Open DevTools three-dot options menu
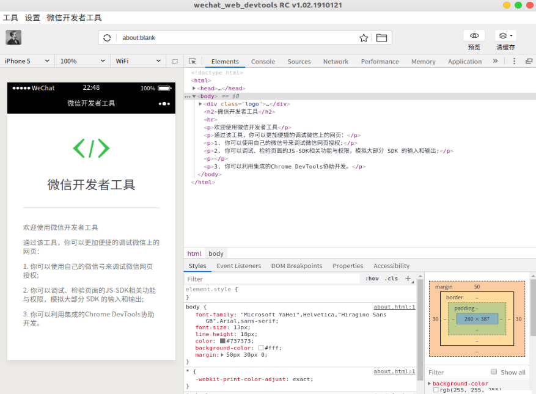This screenshot has height=394, width=536. 514,61
